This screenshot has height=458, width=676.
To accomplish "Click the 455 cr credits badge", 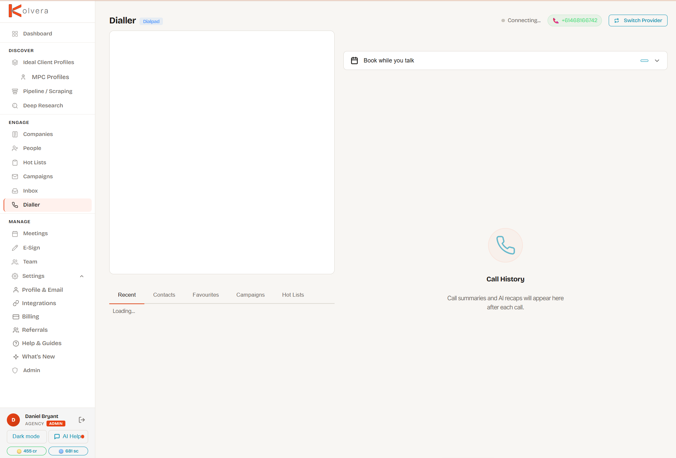I will [x=27, y=451].
